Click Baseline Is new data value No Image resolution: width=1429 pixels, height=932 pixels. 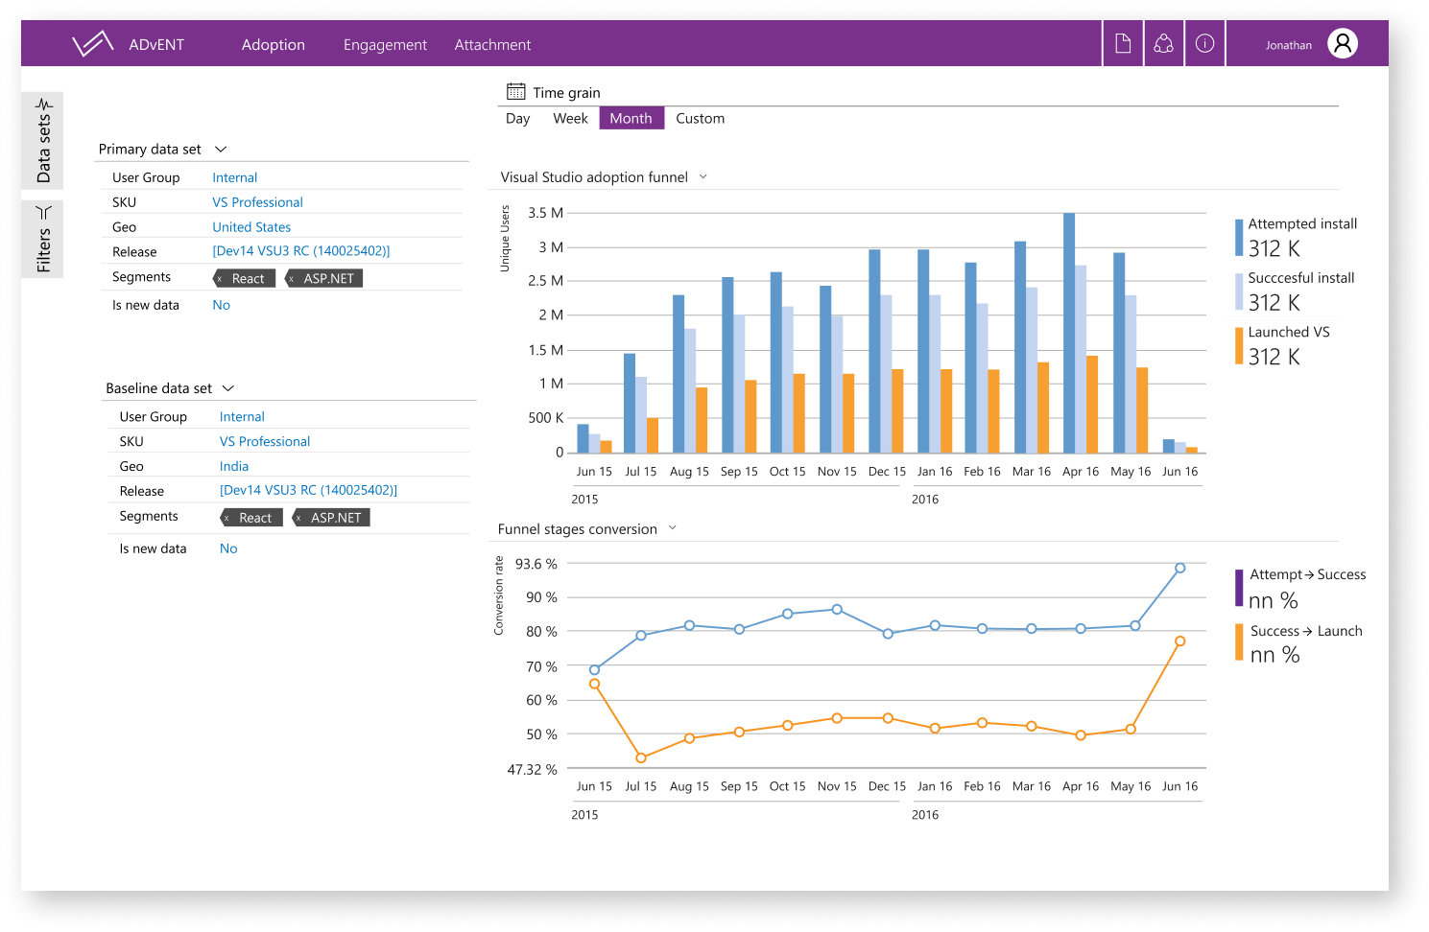tap(228, 548)
